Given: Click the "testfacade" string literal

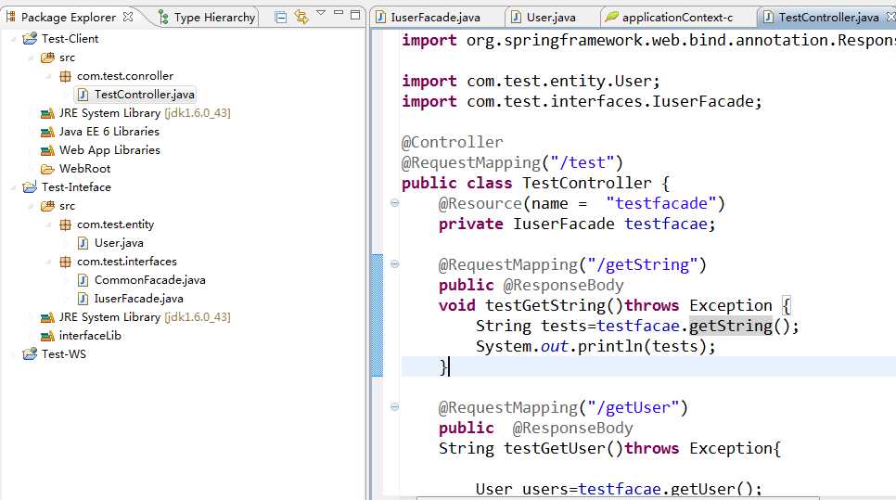Looking at the screenshot, I should [x=659, y=203].
